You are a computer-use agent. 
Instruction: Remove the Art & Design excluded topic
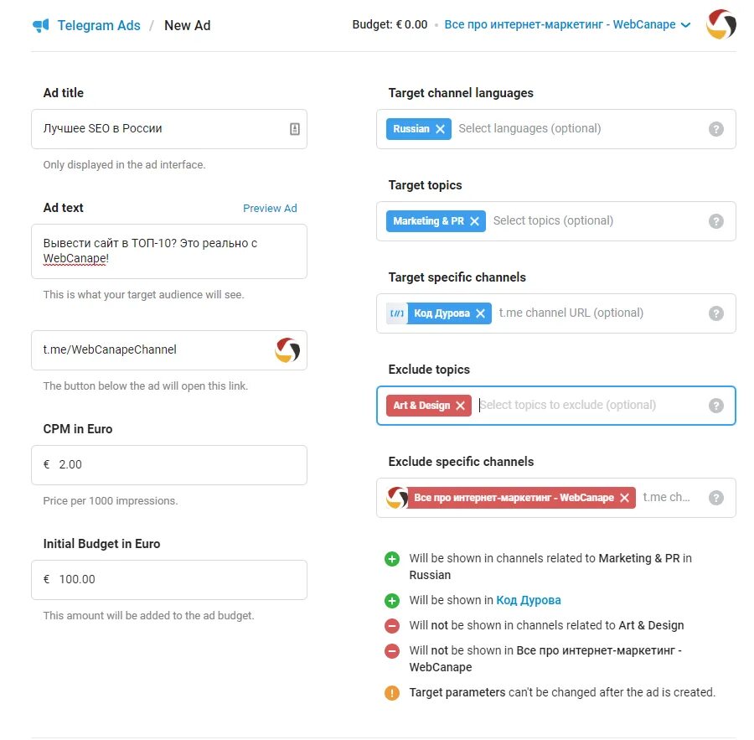pos(460,406)
